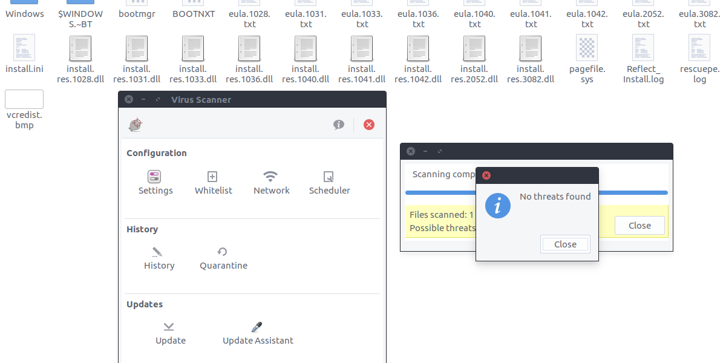Dismiss dialog using red X titlebar button
The width and height of the screenshot is (726, 363).
point(486,175)
